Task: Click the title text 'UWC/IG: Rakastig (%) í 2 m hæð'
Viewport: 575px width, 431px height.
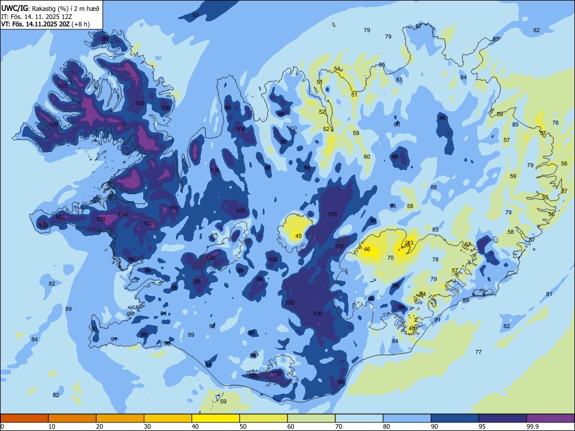Action: (x=50, y=9)
